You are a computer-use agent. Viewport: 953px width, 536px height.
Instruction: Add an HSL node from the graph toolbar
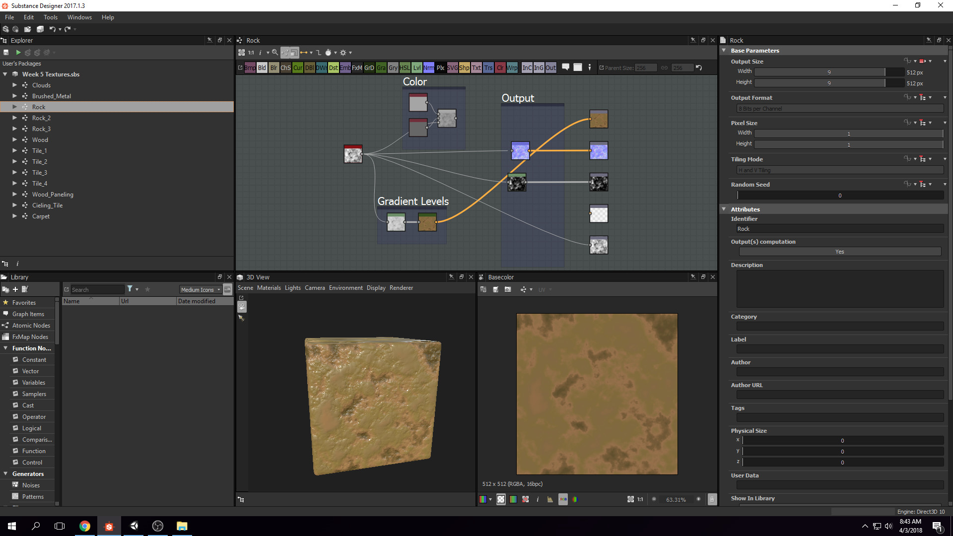pyautogui.click(x=405, y=67)
